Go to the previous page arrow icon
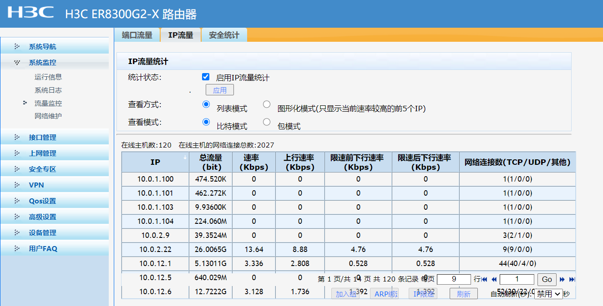603x306 pixels. point(494,280)
